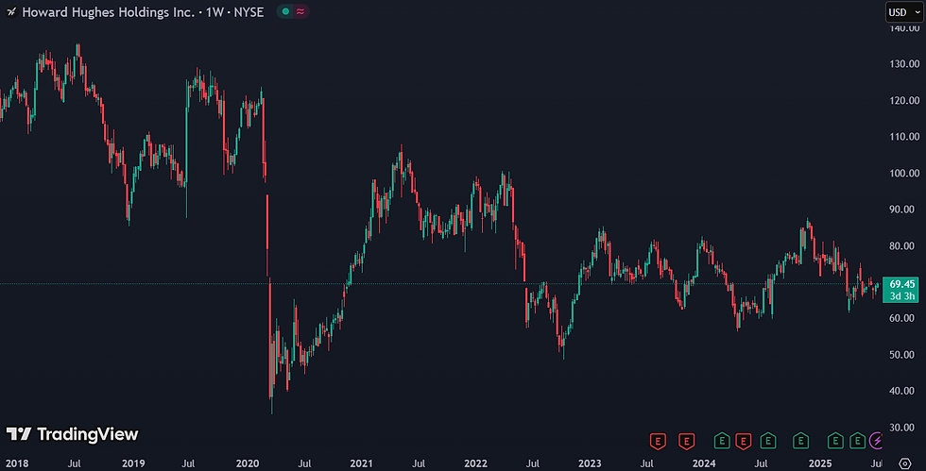Click the 80.00 price axis label
The image size is (926, 471).
pos(901,245)
